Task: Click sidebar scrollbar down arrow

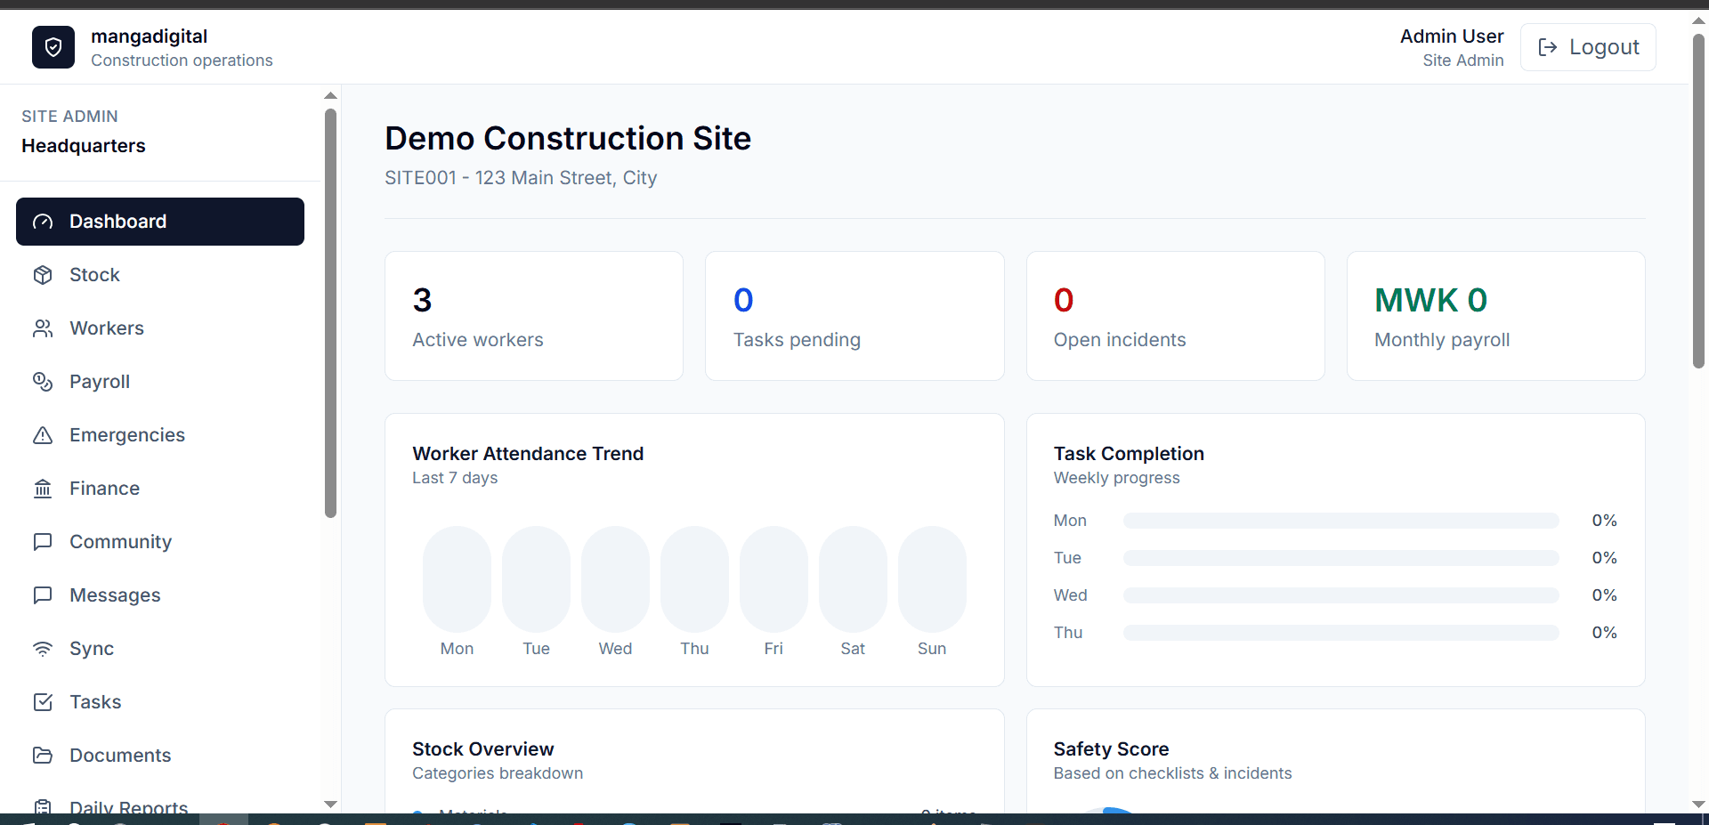Action: click(330, 805)
